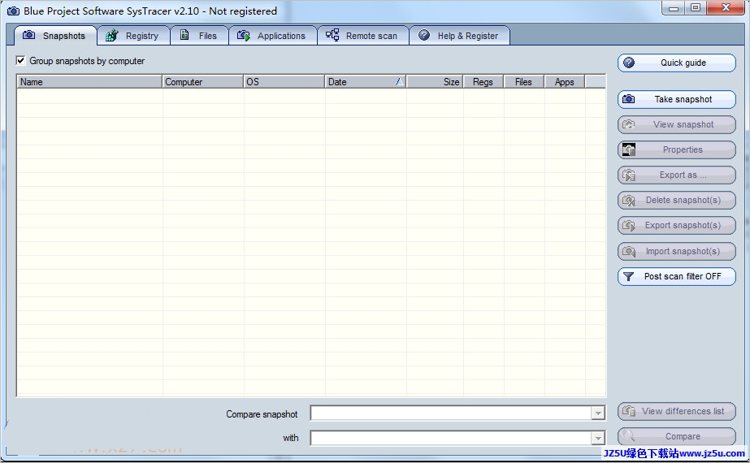The height and width of the screenshot is (463, 750).
Task: Click the View differences list button
Action: tap(677, 411)
